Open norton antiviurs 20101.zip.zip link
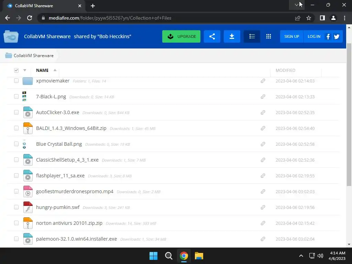Screen dimensions: 352x264 pyautogui.click(x=69, y=223)
